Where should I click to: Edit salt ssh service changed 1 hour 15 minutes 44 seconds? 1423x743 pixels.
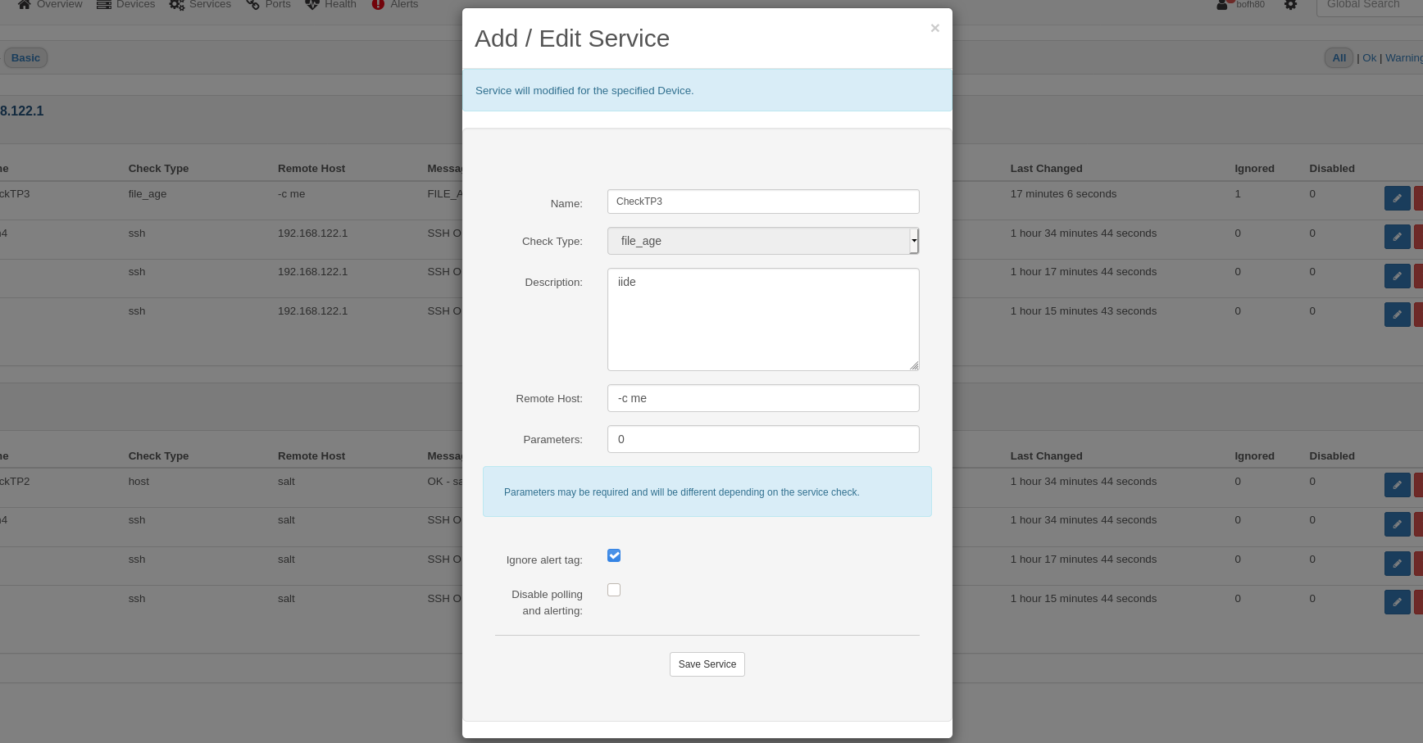(1397, 602)
